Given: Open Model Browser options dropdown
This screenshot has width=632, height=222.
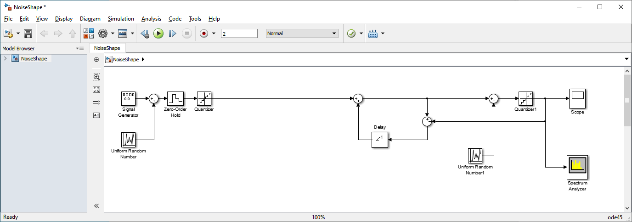Looking at the screenshot, I should [80, 48].
